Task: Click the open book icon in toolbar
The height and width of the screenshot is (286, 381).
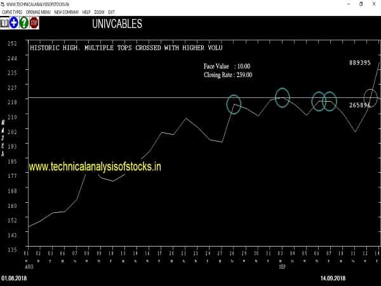Action: tap(6, 24)
